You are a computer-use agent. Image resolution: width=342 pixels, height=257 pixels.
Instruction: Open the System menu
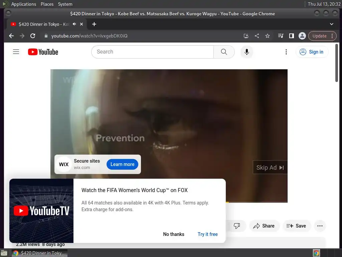point(65,4)
